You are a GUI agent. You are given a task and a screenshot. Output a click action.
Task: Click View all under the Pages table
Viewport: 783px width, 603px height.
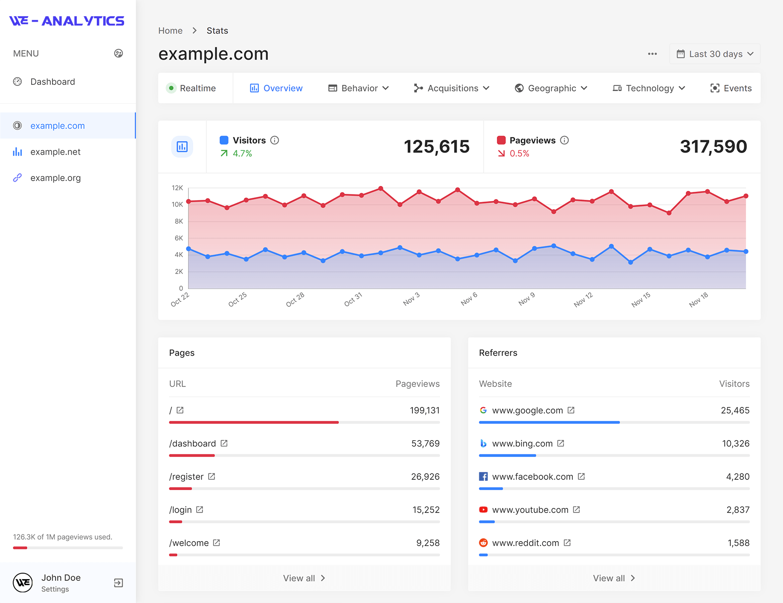[304, 578]
